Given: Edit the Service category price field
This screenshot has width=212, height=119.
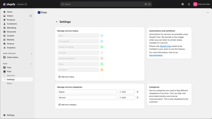Looking at the screenshot, I should click(126, 98).
